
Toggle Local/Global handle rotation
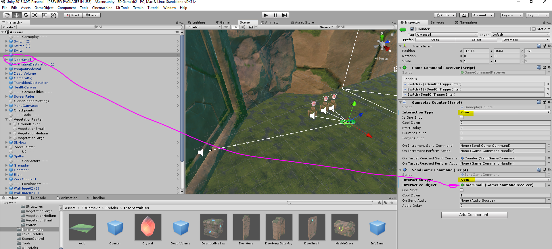coord(91,15)
